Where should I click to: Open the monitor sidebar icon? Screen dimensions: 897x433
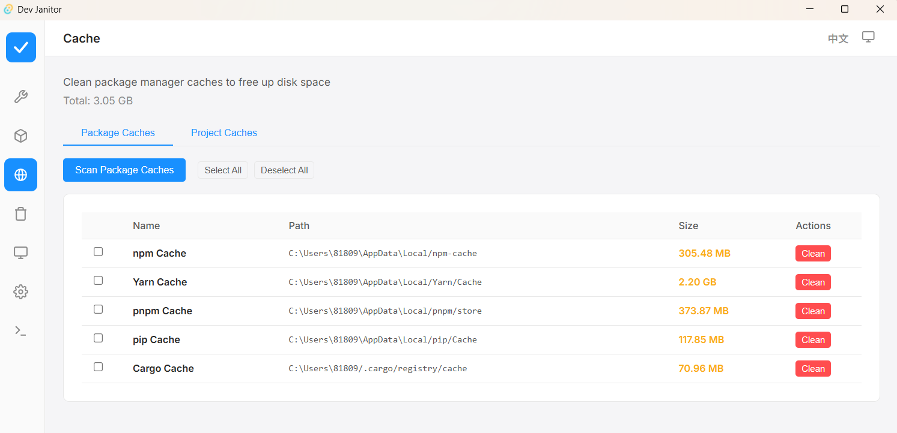[21, 253]
